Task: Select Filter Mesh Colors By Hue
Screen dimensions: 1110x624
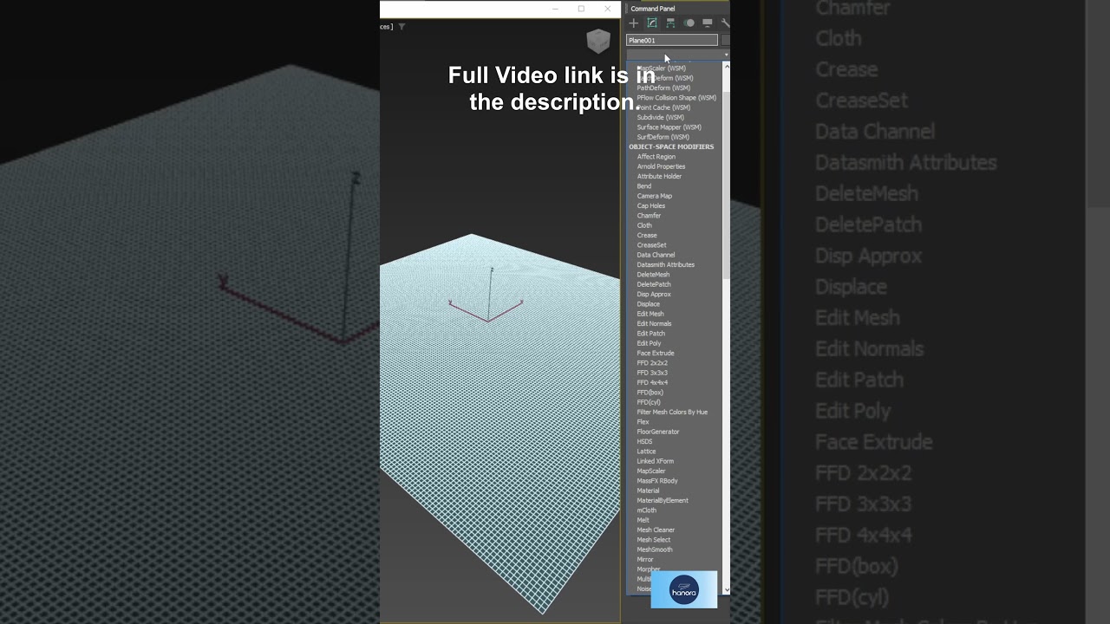Action: pyautogui.click(x=672, y=412)
